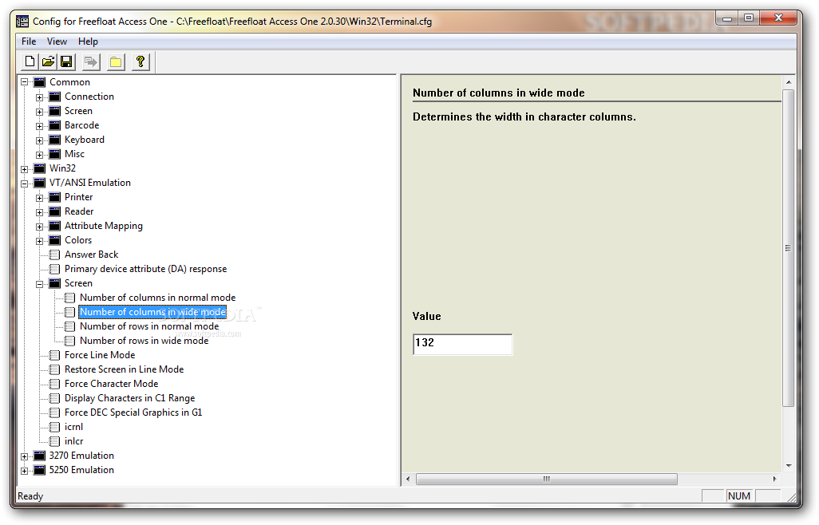The height and width of the screenshot is (525, 819).
Task: Select Restore Screen in Line Mode
Action: (124, 369)
